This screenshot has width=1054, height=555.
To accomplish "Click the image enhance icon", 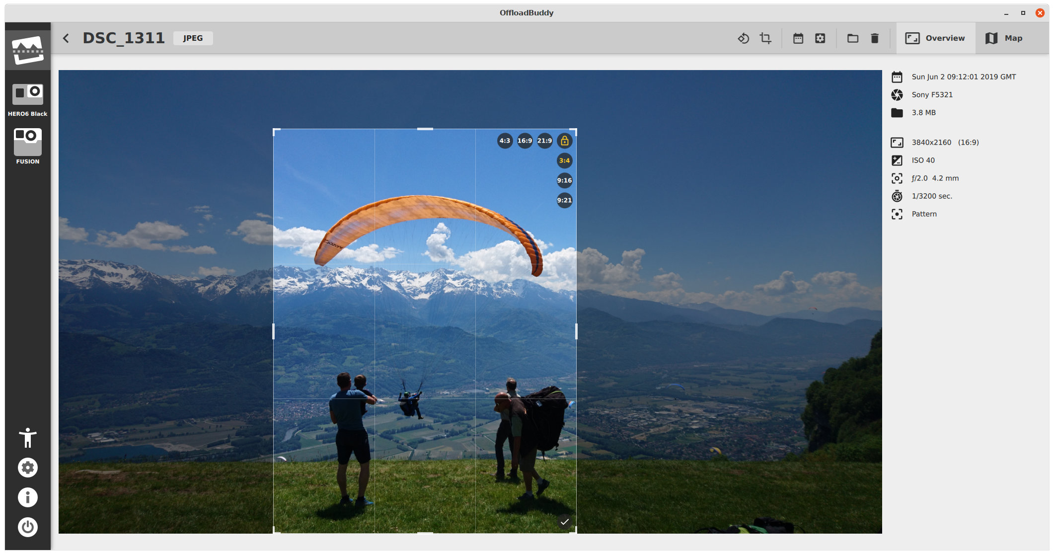I will coord(820,38).
